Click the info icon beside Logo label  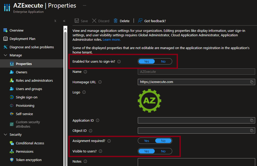(84, 92)
